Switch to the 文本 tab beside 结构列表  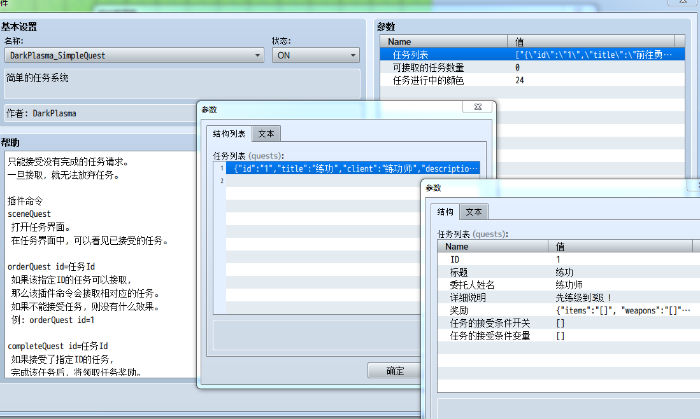266,134
